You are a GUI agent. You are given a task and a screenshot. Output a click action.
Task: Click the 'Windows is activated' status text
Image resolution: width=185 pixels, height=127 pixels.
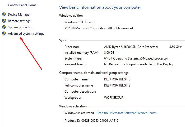click(x=79, y=113)
